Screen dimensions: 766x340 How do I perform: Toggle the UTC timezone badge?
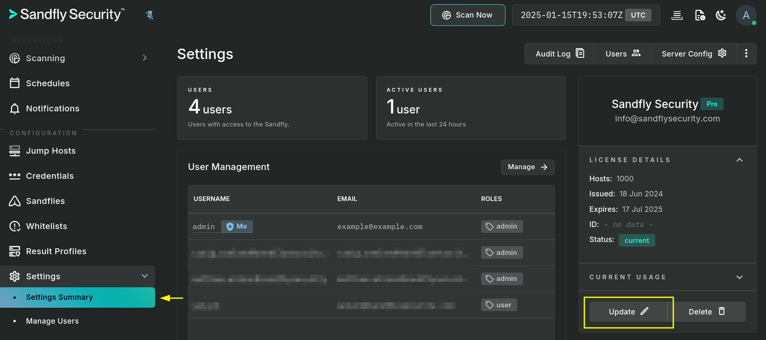point(638,15)
